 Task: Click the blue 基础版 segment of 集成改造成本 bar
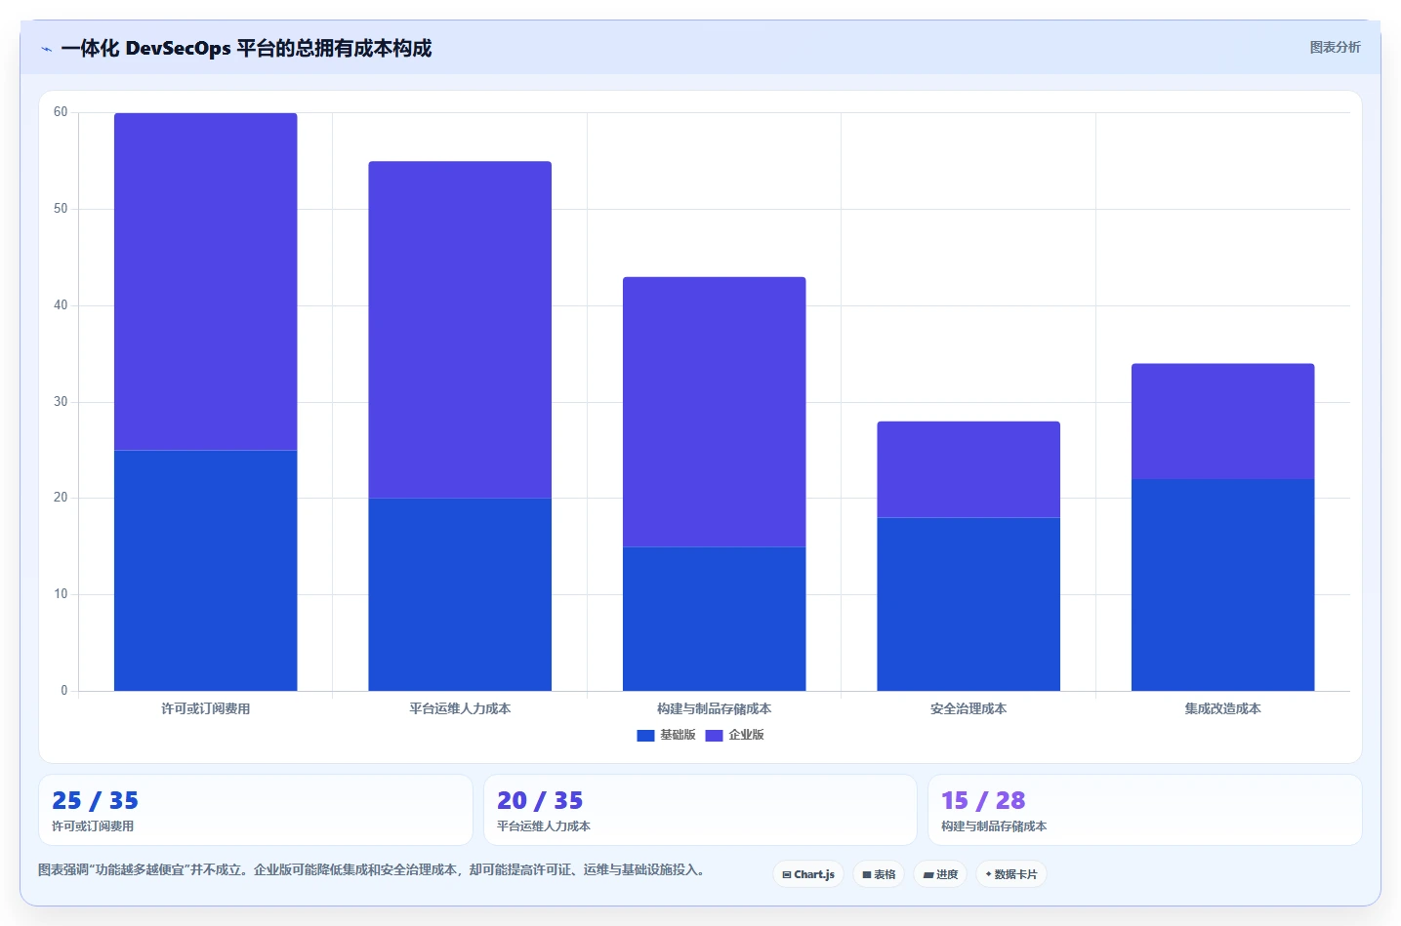pyautogui.click(x=1223, y=584)
